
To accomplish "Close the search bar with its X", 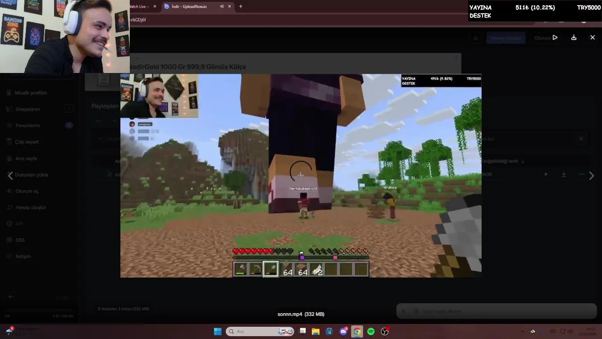I will (581, 138).
